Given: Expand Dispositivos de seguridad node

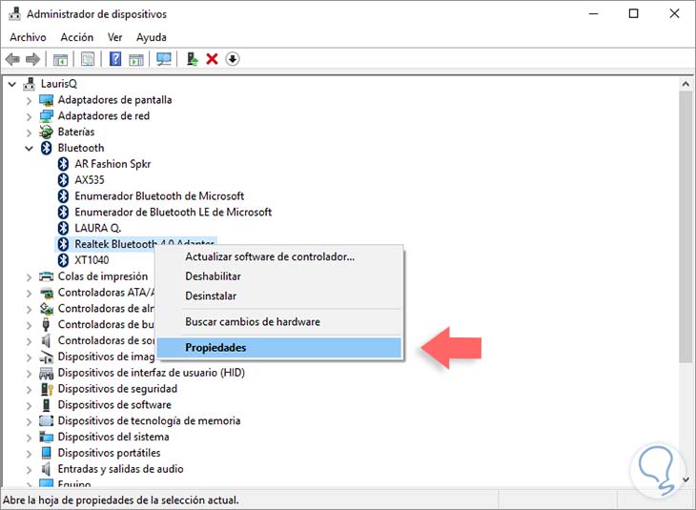Looking at the screenshot, I should click(29, 390).
